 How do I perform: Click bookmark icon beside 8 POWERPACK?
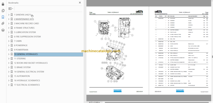pyautogui.click(x=12, y=45)
